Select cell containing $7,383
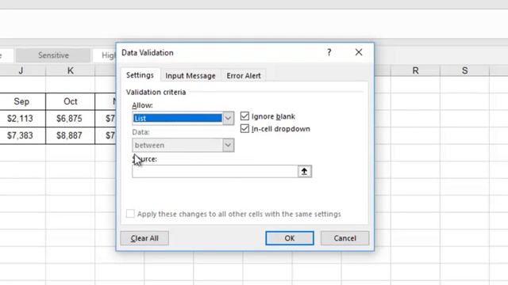508x285 pixels. pos(20,135)
